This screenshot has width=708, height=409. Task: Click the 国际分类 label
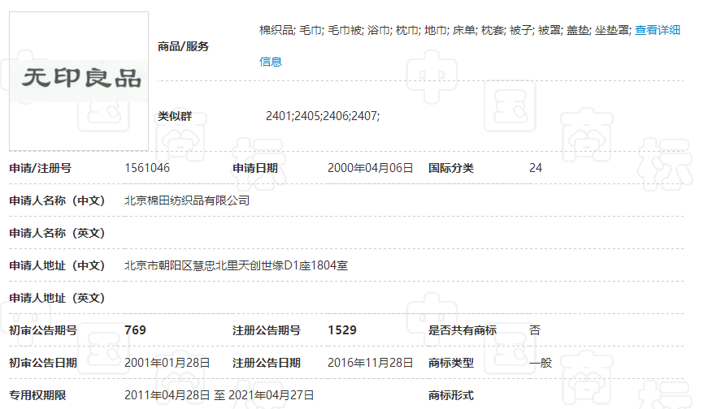click(450, 168)
